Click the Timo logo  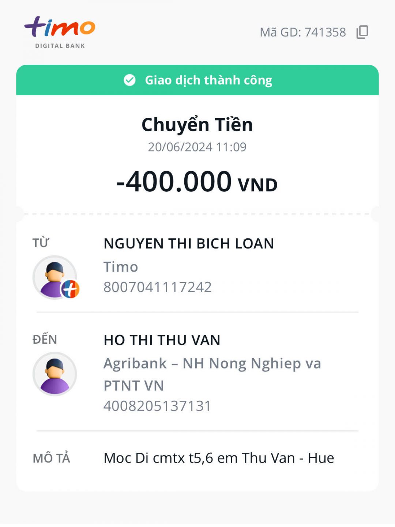[60, 27]
